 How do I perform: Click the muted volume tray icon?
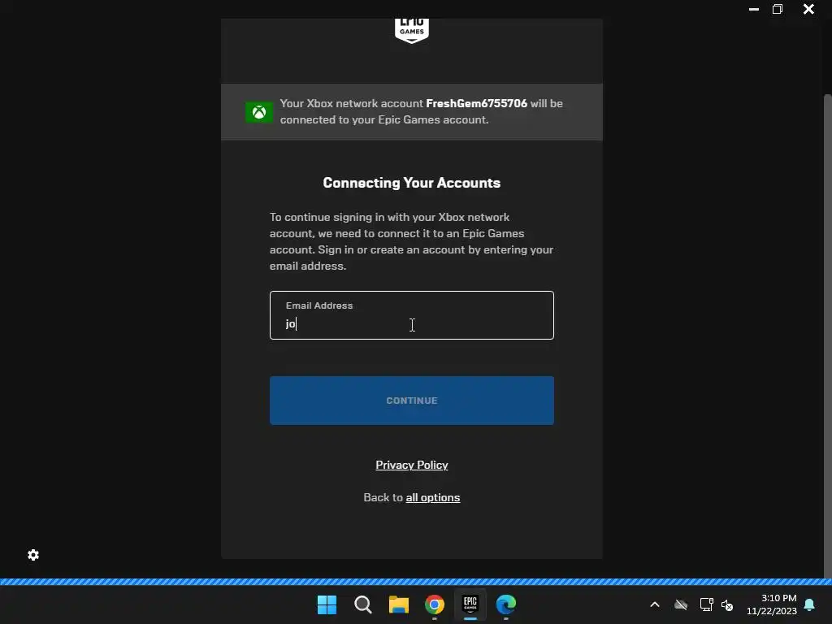(727, 604)
